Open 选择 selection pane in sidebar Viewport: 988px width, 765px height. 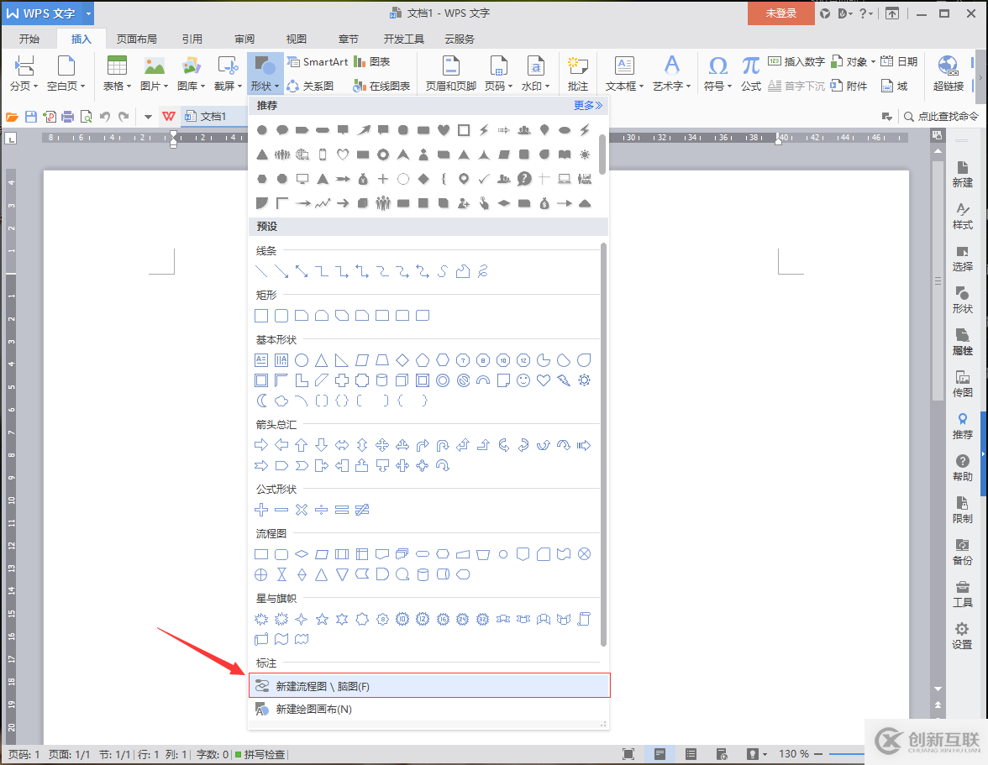(x=962, y=259)
